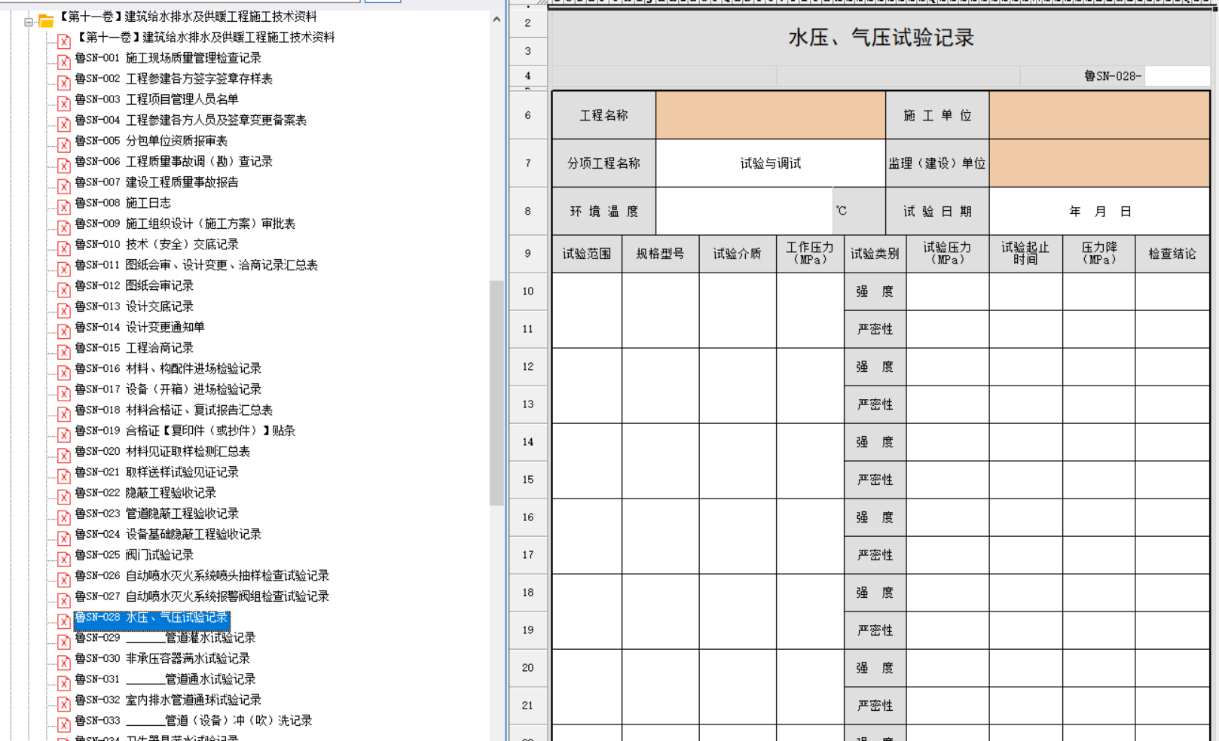The width and height of the screenshot is (1219, 741).
Task: Click the tree panel scroll-up arrow
Action: [x=496, y=19]
